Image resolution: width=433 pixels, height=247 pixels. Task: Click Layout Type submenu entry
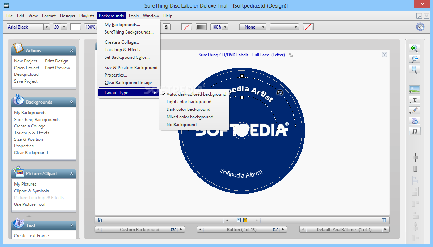[x=129, y=93]
